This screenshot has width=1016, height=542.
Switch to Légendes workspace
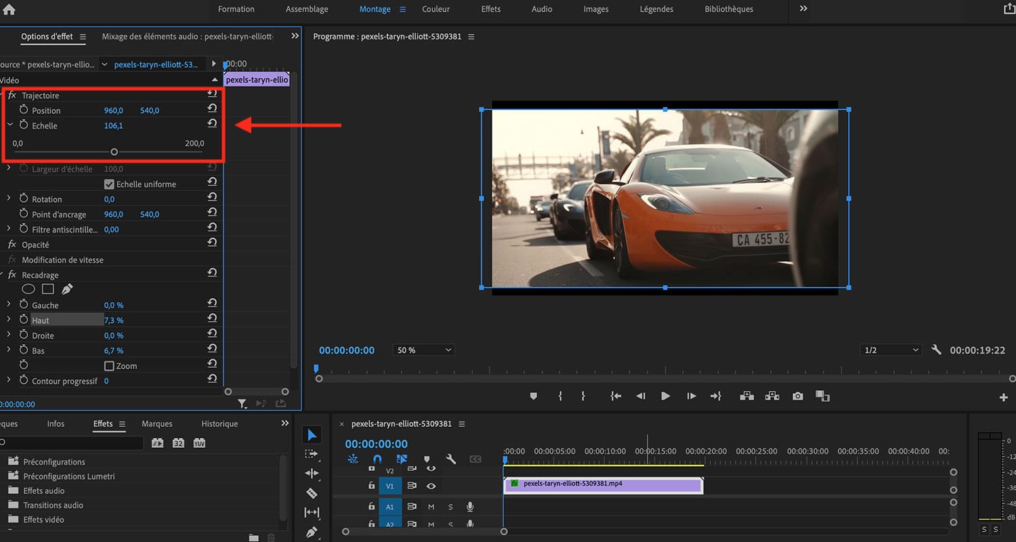tap(656, 9)
